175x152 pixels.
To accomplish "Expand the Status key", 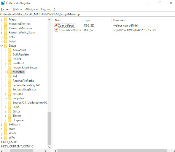I will tap(5, 112).
